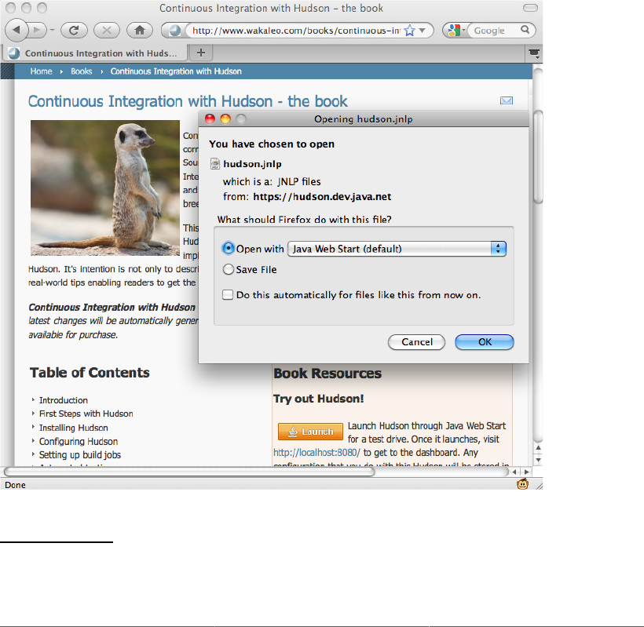Click the toolbar toggle pill at window top-right

pos(530,8)
